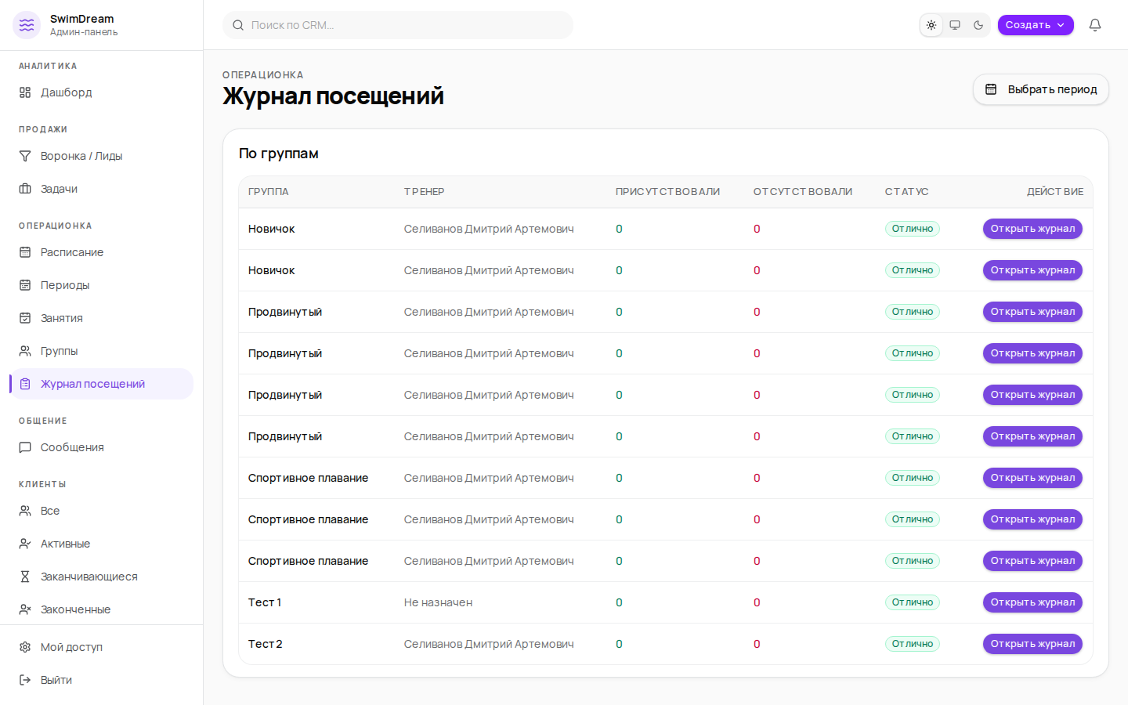Screen dimensions: 1128x705
Task: Open the Выбрать период date picker
Action: click(1041, 89)
